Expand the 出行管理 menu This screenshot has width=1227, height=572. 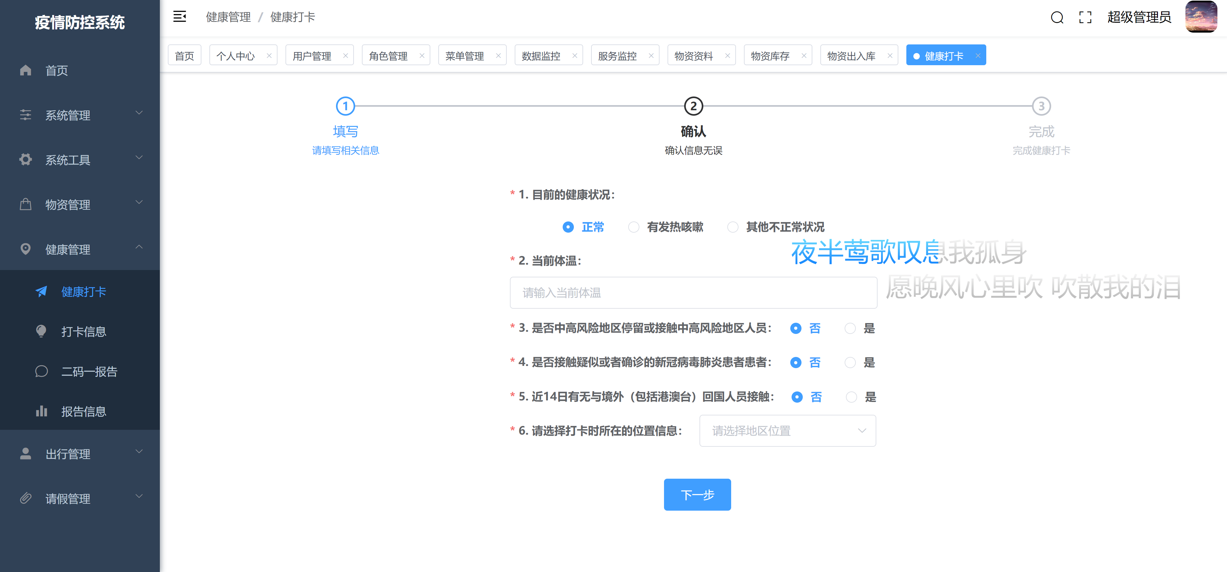coord(68,454)
